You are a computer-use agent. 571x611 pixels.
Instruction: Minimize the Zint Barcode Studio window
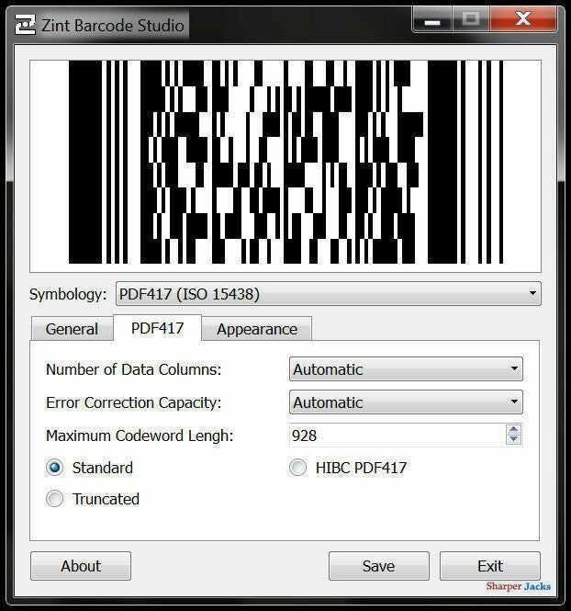click(432, 19)
